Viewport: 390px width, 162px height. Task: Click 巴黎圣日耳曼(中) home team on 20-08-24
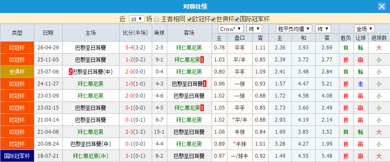pos(91,144)
